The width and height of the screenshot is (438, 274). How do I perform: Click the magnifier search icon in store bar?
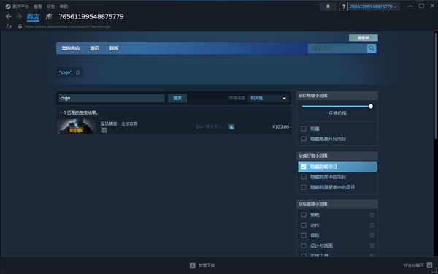coord(372,49)
